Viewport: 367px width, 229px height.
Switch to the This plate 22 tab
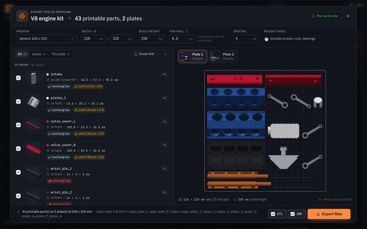tap(61, 54)
